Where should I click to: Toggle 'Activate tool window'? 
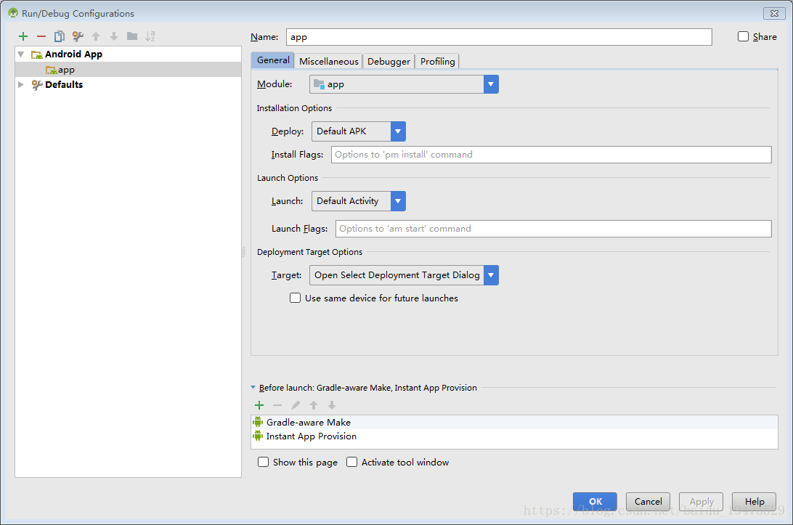click(351, 462)
